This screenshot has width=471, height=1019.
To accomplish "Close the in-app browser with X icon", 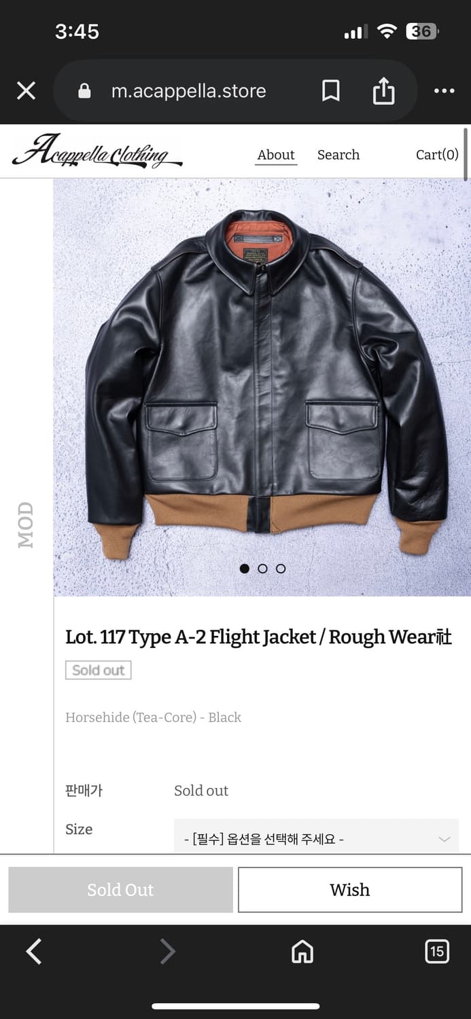I will [26, 91].
